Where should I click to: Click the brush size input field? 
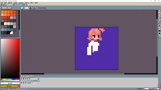[x=26, y=8]
